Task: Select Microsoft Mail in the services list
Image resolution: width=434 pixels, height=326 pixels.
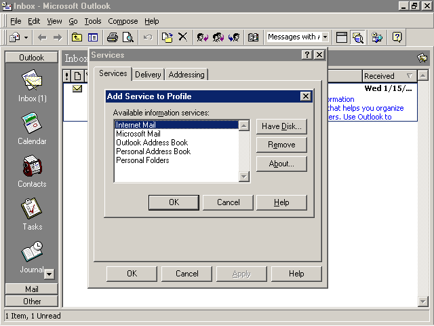Action: click(x=176, y=134)
